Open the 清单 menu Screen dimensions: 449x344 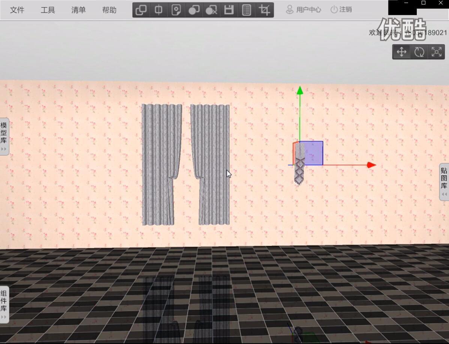pos(78,10)
